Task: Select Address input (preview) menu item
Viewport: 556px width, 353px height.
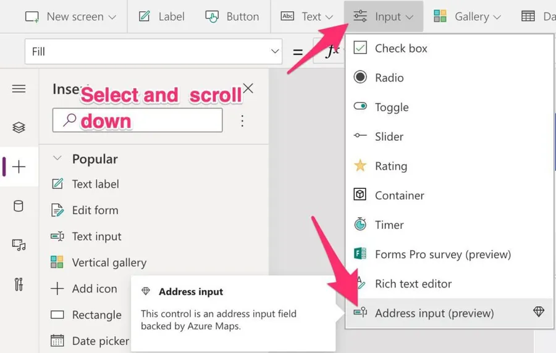Action: point(434,313)
